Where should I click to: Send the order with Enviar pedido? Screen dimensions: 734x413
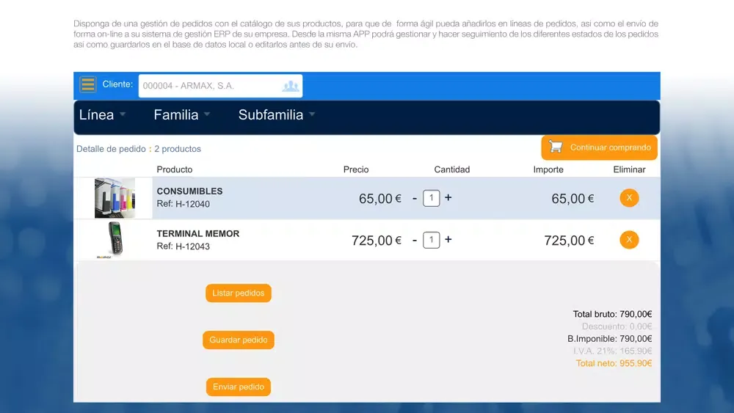click(239, 387)
